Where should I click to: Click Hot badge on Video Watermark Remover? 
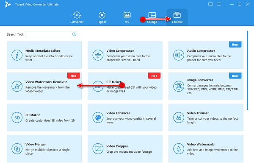pos(73,76)
